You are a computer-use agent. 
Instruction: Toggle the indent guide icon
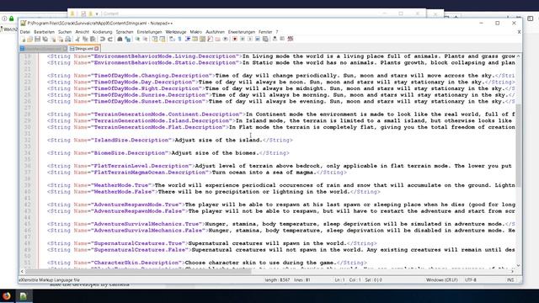(187, 39)
